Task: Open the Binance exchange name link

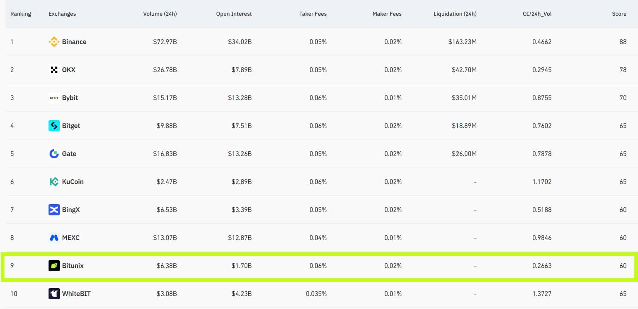Action: tap(74, 42)
